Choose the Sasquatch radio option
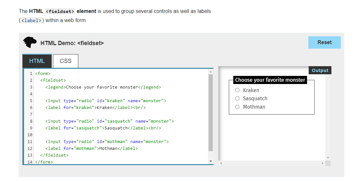 pos(238,98)
